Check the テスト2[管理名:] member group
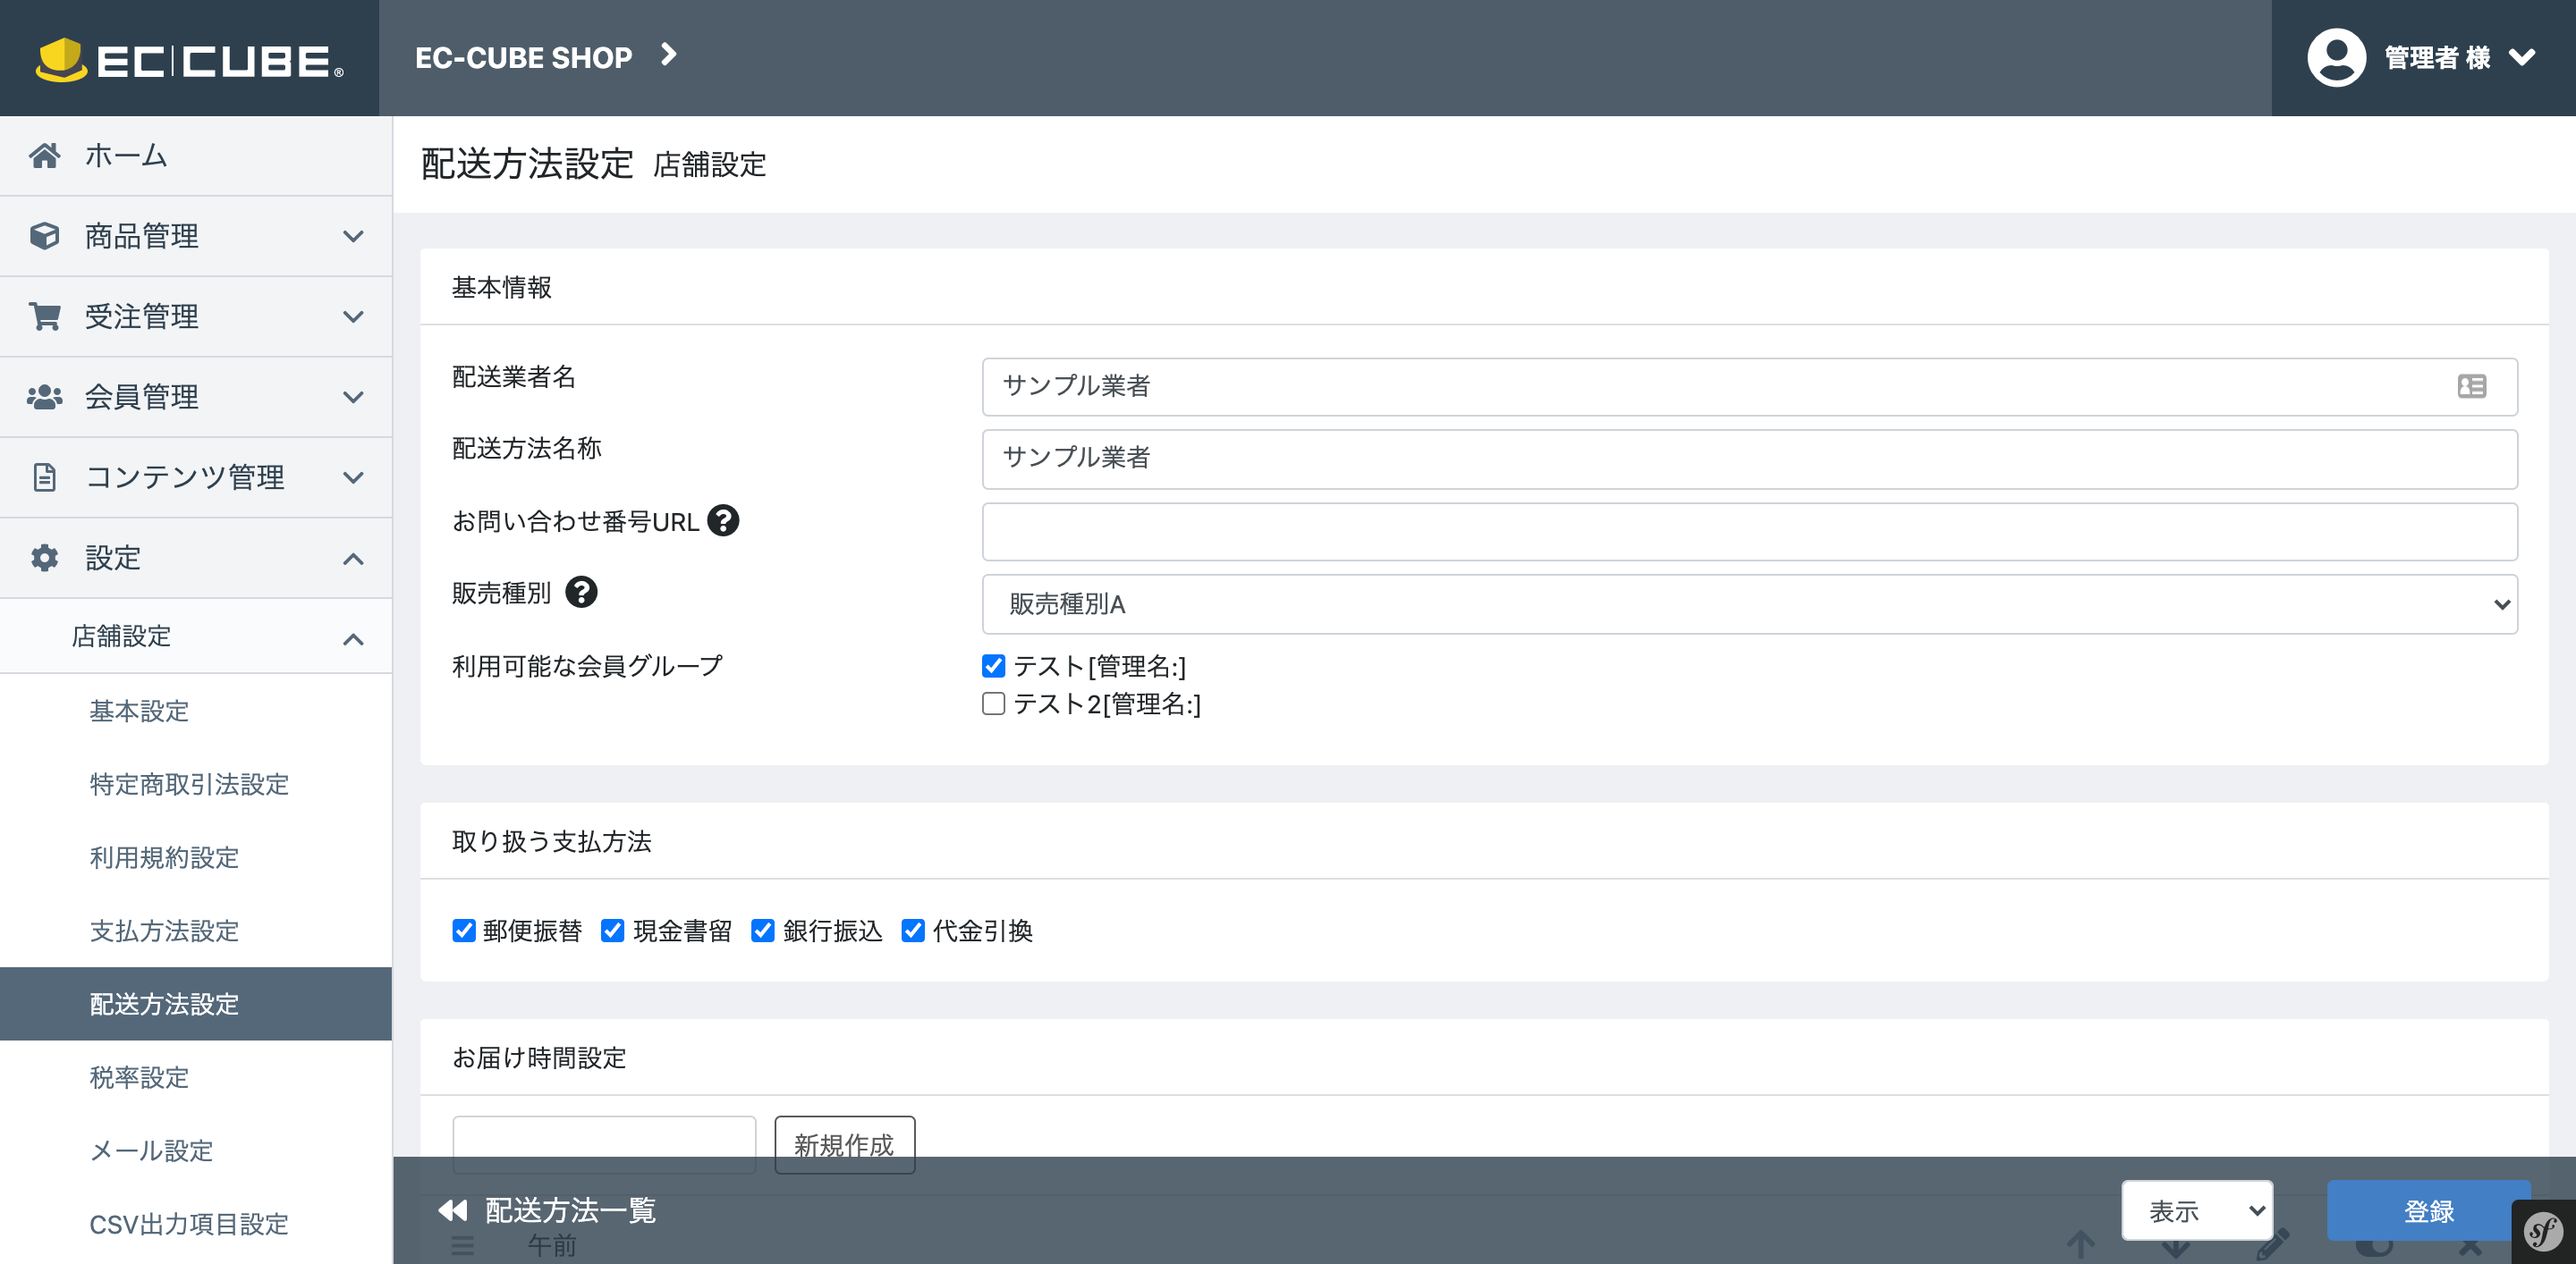2576x1264 pixels. [x=993, y=704]
